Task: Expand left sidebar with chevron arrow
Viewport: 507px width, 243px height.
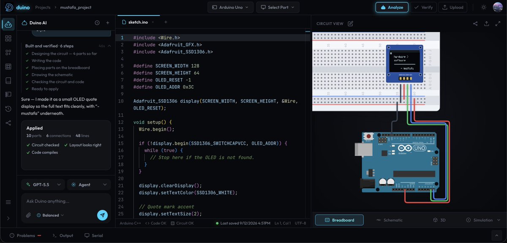Action: tap(8, 218)
